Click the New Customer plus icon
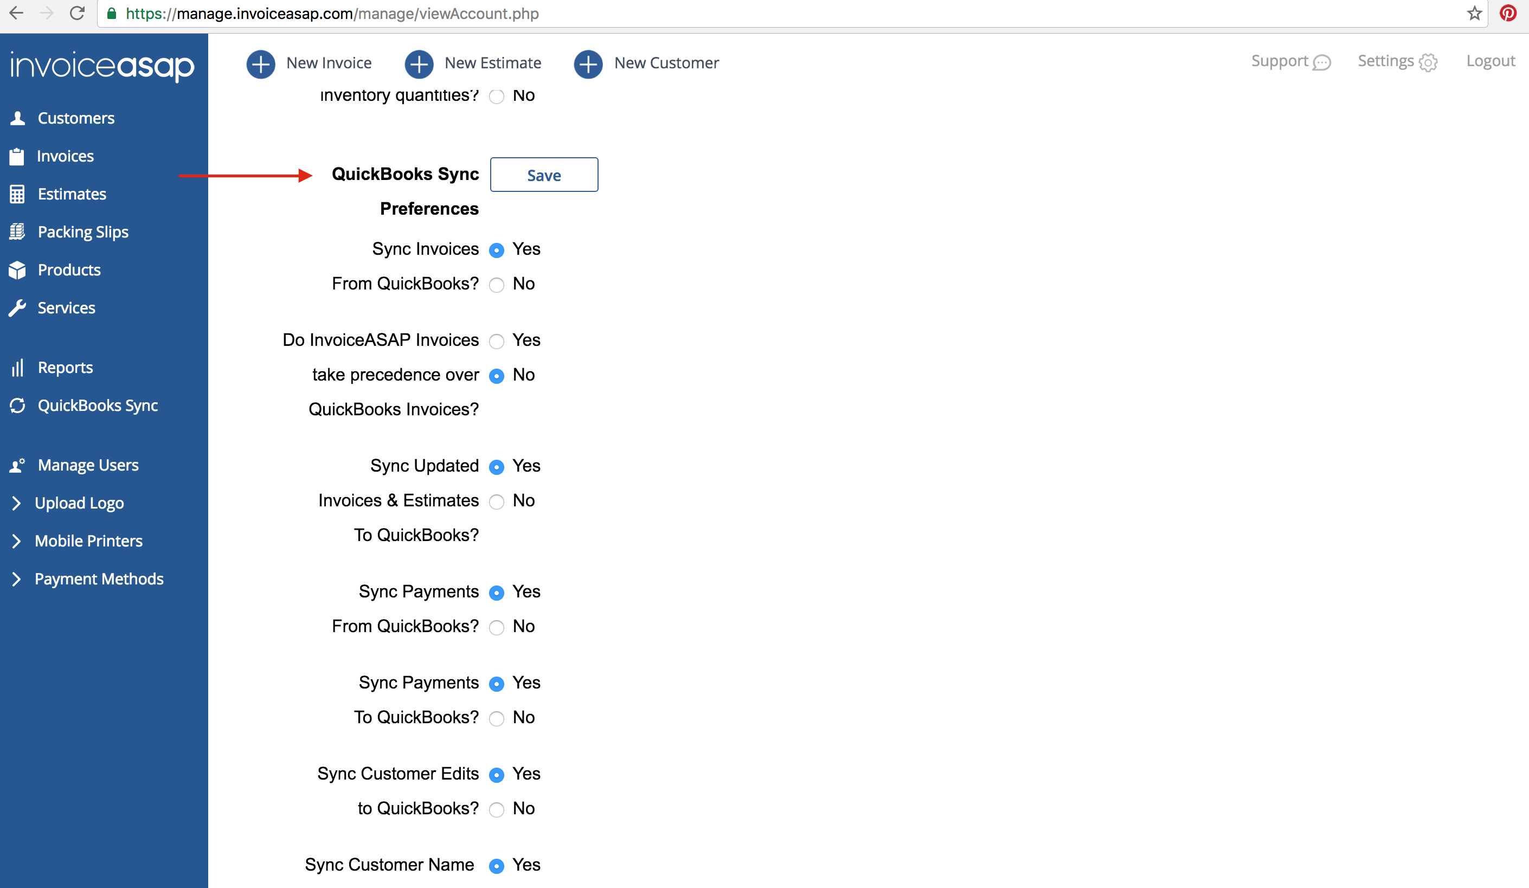1529x888 pixels. click(588, 63)
